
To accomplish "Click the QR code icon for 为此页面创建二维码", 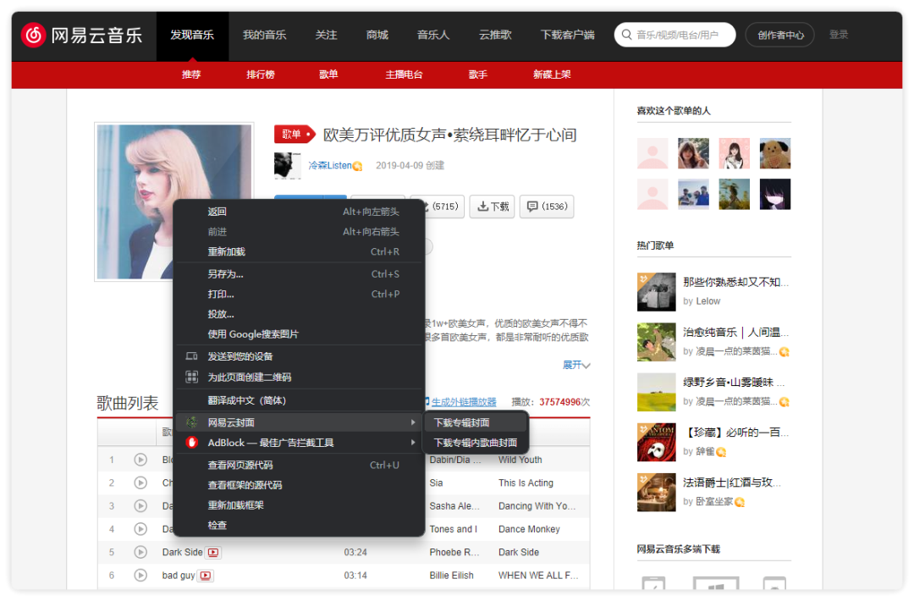I will (191, 377).
